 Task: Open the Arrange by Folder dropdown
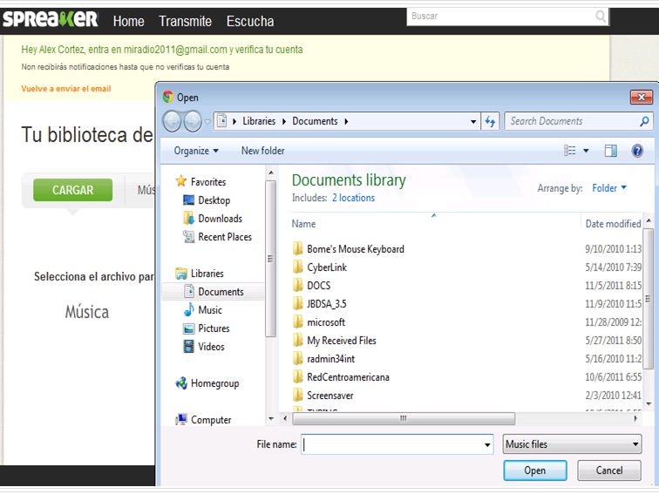[609, 188]
